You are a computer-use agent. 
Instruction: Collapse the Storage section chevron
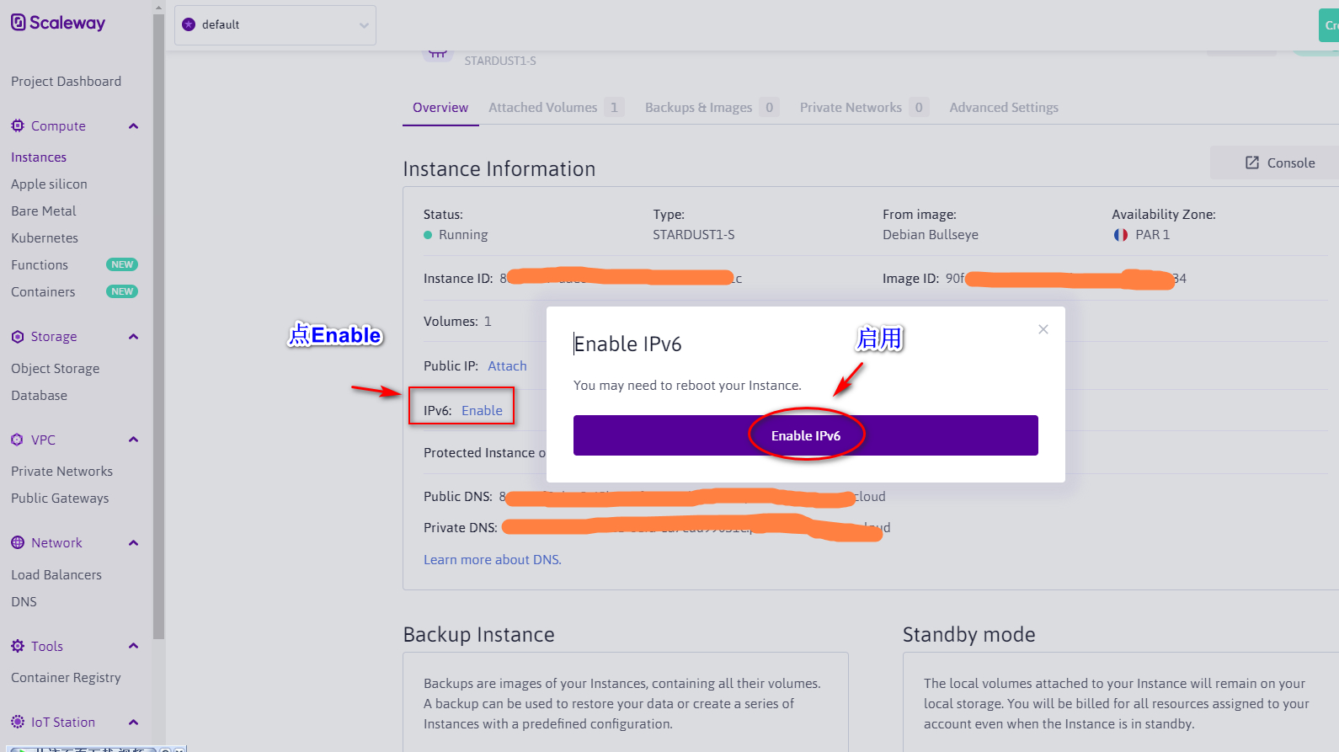point(133,337)
